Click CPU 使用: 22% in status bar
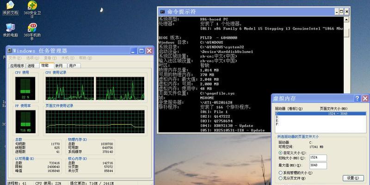Screen dimensions: 370x185 click(x=49, y=183)
